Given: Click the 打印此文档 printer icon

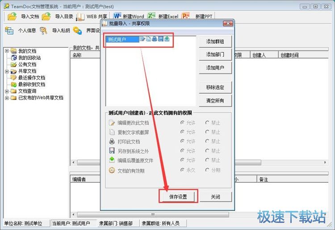Looking at the screenshot, I should 112,141.
